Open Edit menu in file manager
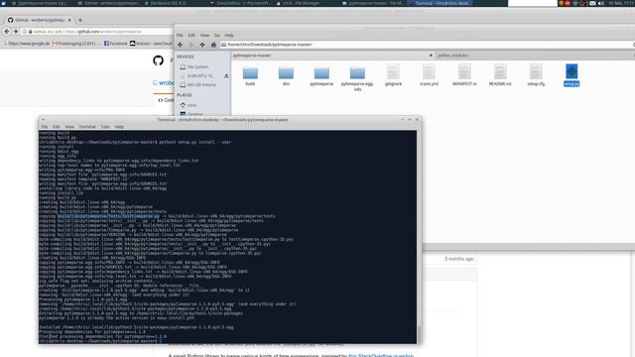The height and width of the screenshot is (357, 635). pyautogui.click(x=191, y=36)
